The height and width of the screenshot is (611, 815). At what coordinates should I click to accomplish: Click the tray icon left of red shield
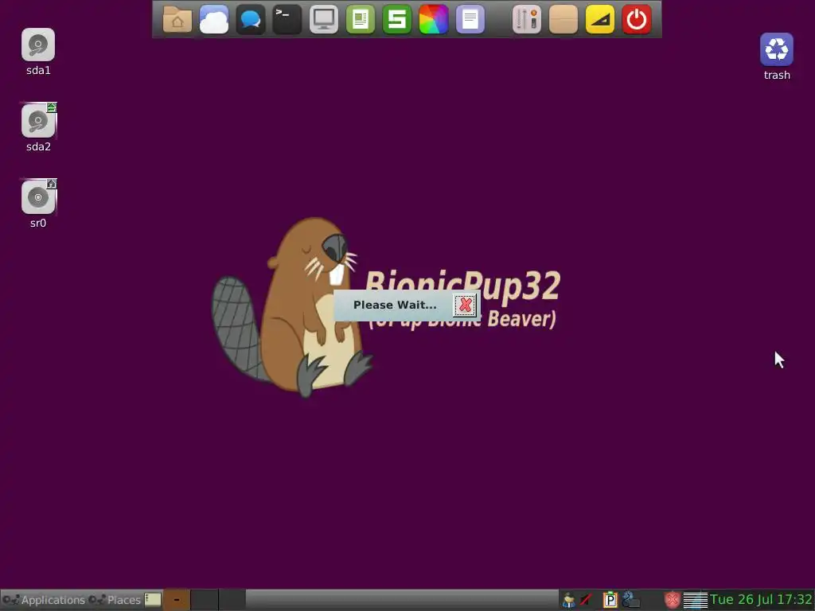pyautogui.click(x=630, y=600)
